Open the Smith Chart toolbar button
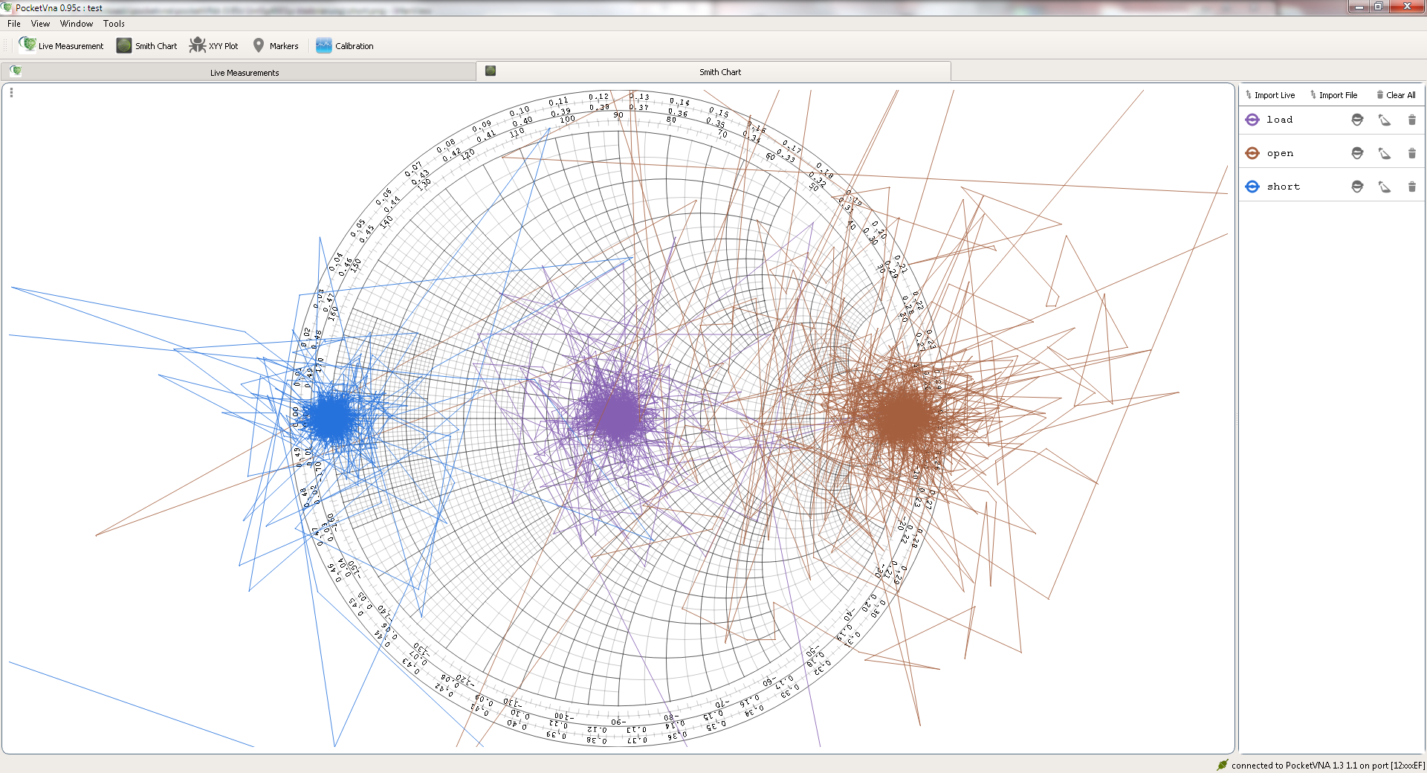The width and height of the screenshot is (1427, 773). [147, 45]
